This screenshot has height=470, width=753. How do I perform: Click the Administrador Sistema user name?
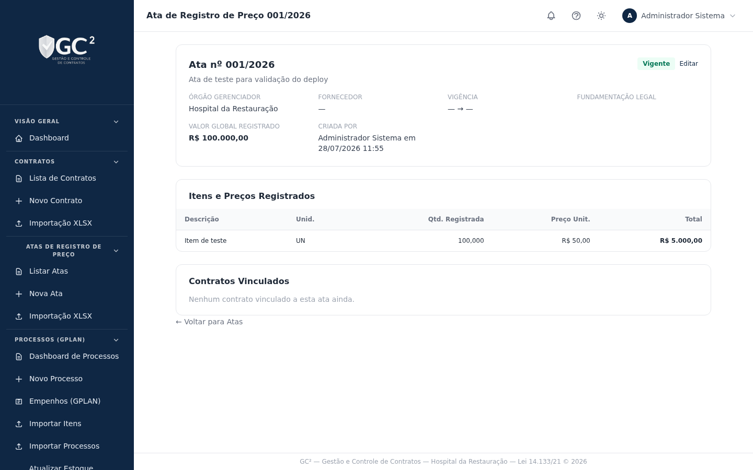pos(683,16)
